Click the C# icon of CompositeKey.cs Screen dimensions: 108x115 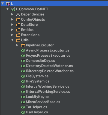[x=23, y=61]
